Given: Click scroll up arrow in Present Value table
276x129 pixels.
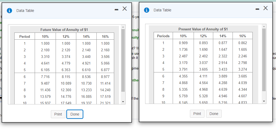Looking at the screenshot, I should (x=264, y=26).
